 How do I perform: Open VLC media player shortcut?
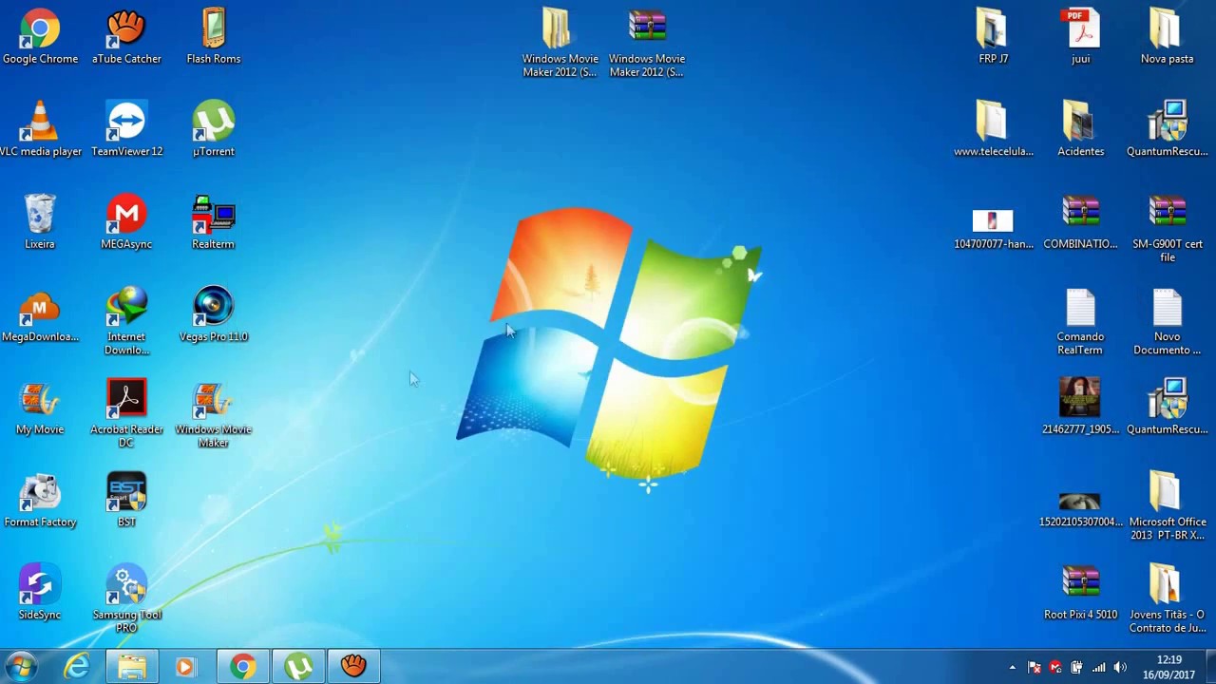40,129
